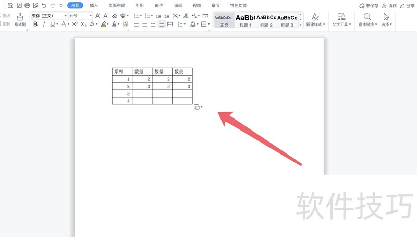Image resolution: width=417 pixels, height=237 pixels.
Task: Select the 开始 ribbon tab
Action: pos(75,5)
